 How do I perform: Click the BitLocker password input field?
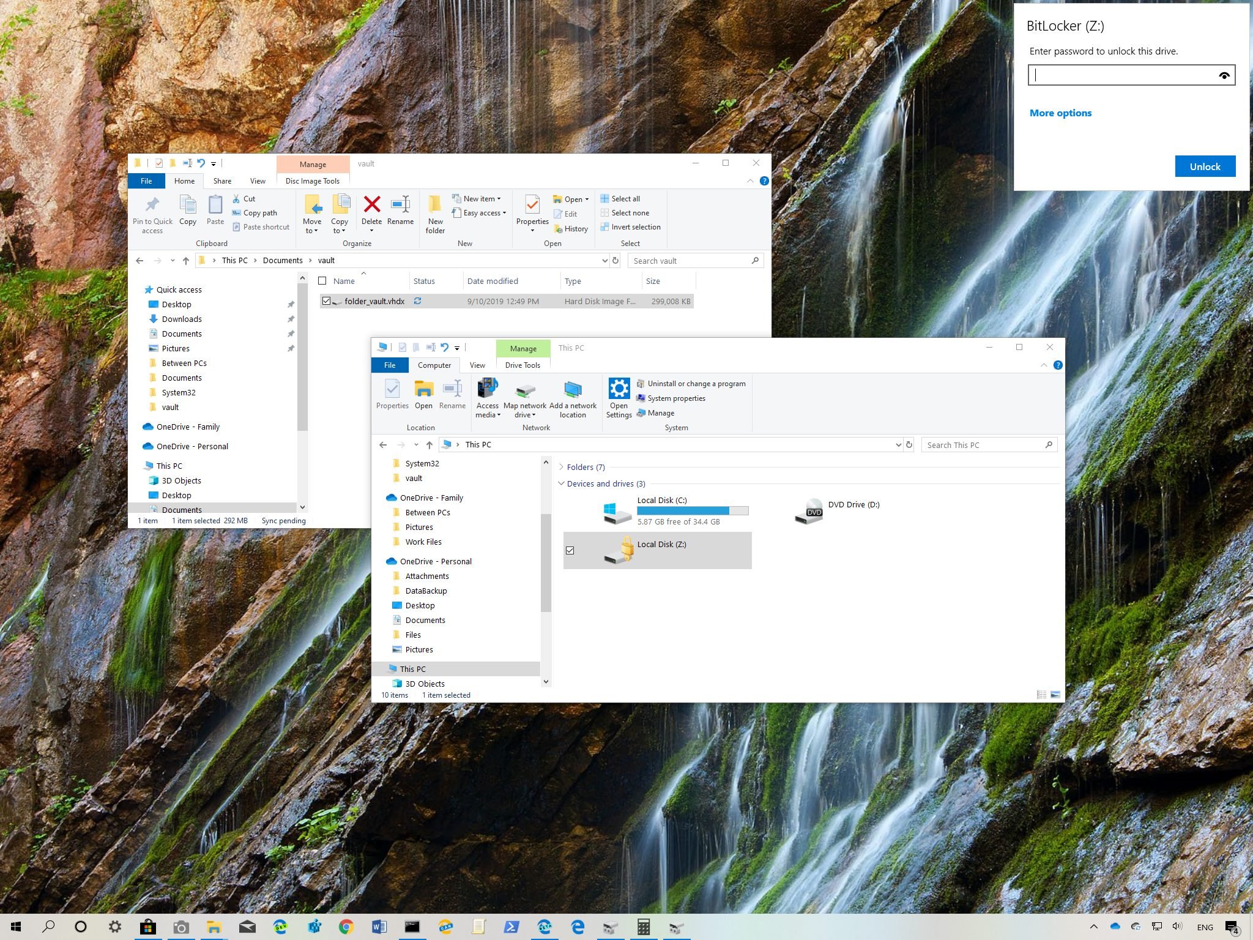(1132, 75)
